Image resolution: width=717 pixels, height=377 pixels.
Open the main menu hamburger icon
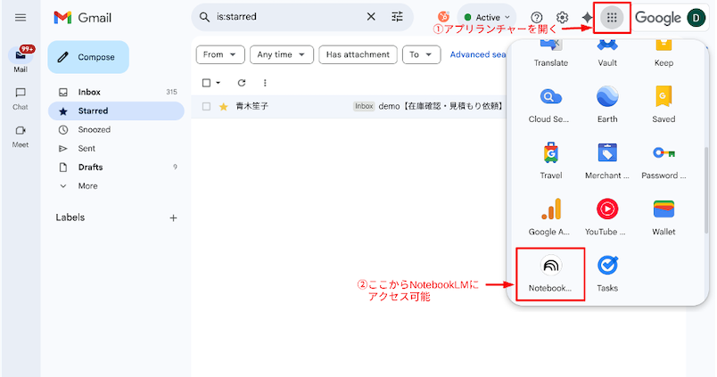[21, 18]
